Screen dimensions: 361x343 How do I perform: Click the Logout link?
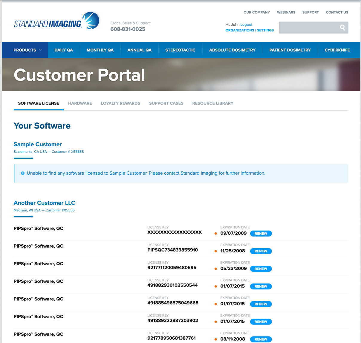tap(246, 25)
